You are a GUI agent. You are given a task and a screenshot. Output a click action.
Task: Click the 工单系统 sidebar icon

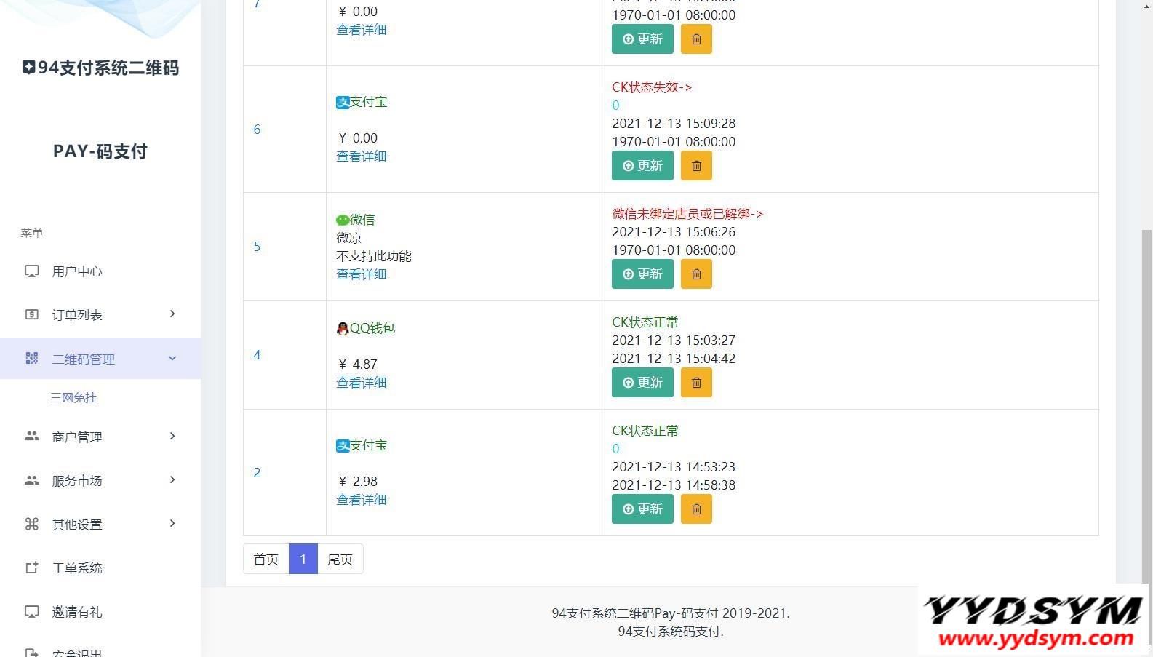32,568
